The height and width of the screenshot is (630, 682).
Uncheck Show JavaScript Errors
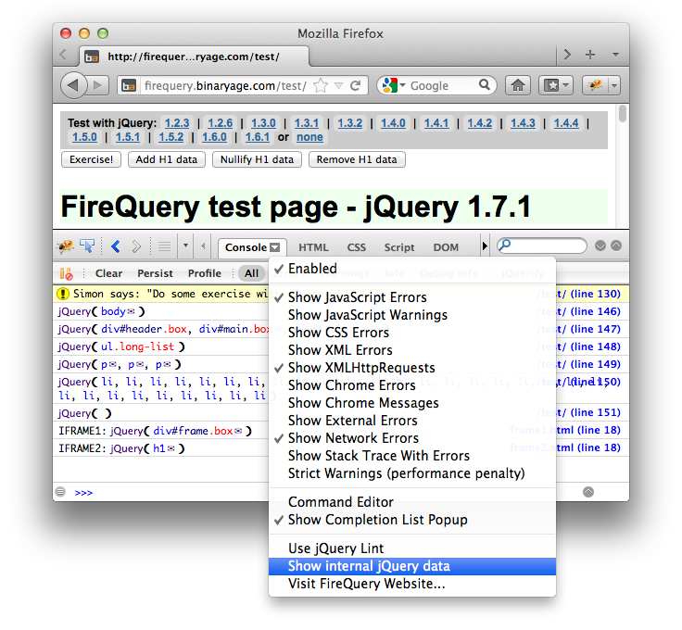pos(357,297)
